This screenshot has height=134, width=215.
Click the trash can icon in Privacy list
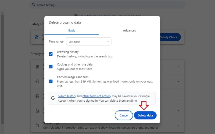tap(37, 67)
